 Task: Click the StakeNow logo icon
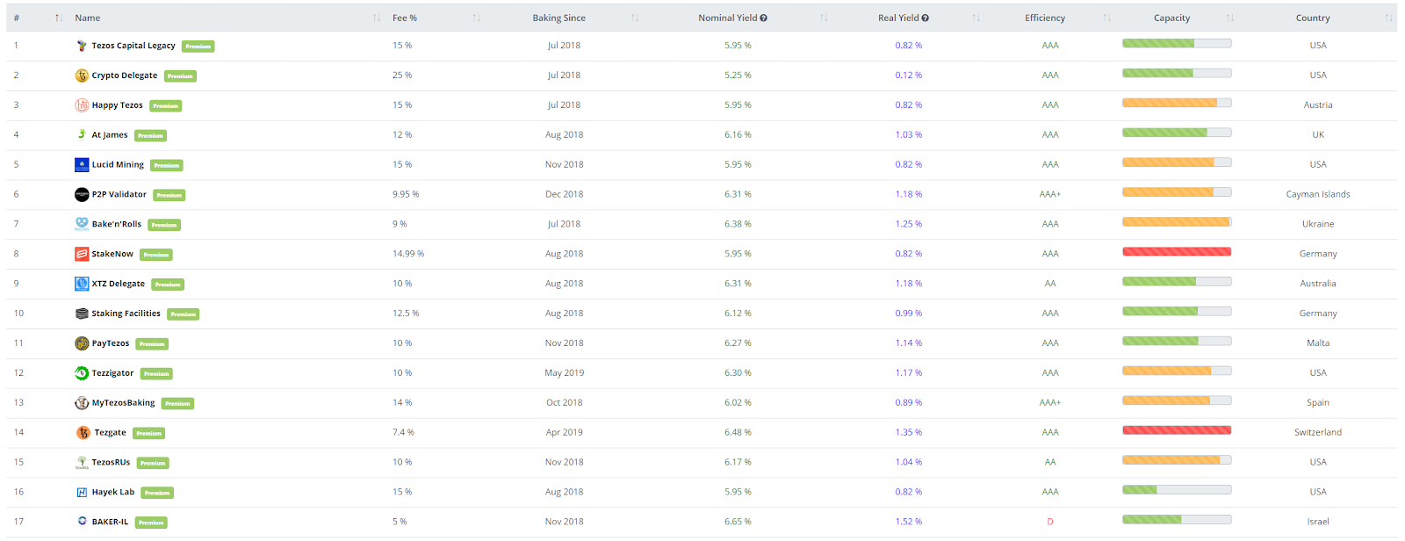click(x=82, y=254)
